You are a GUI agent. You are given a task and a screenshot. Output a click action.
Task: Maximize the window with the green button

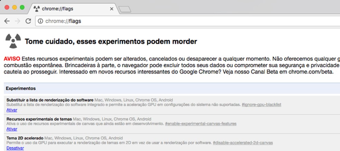(22, 7)
